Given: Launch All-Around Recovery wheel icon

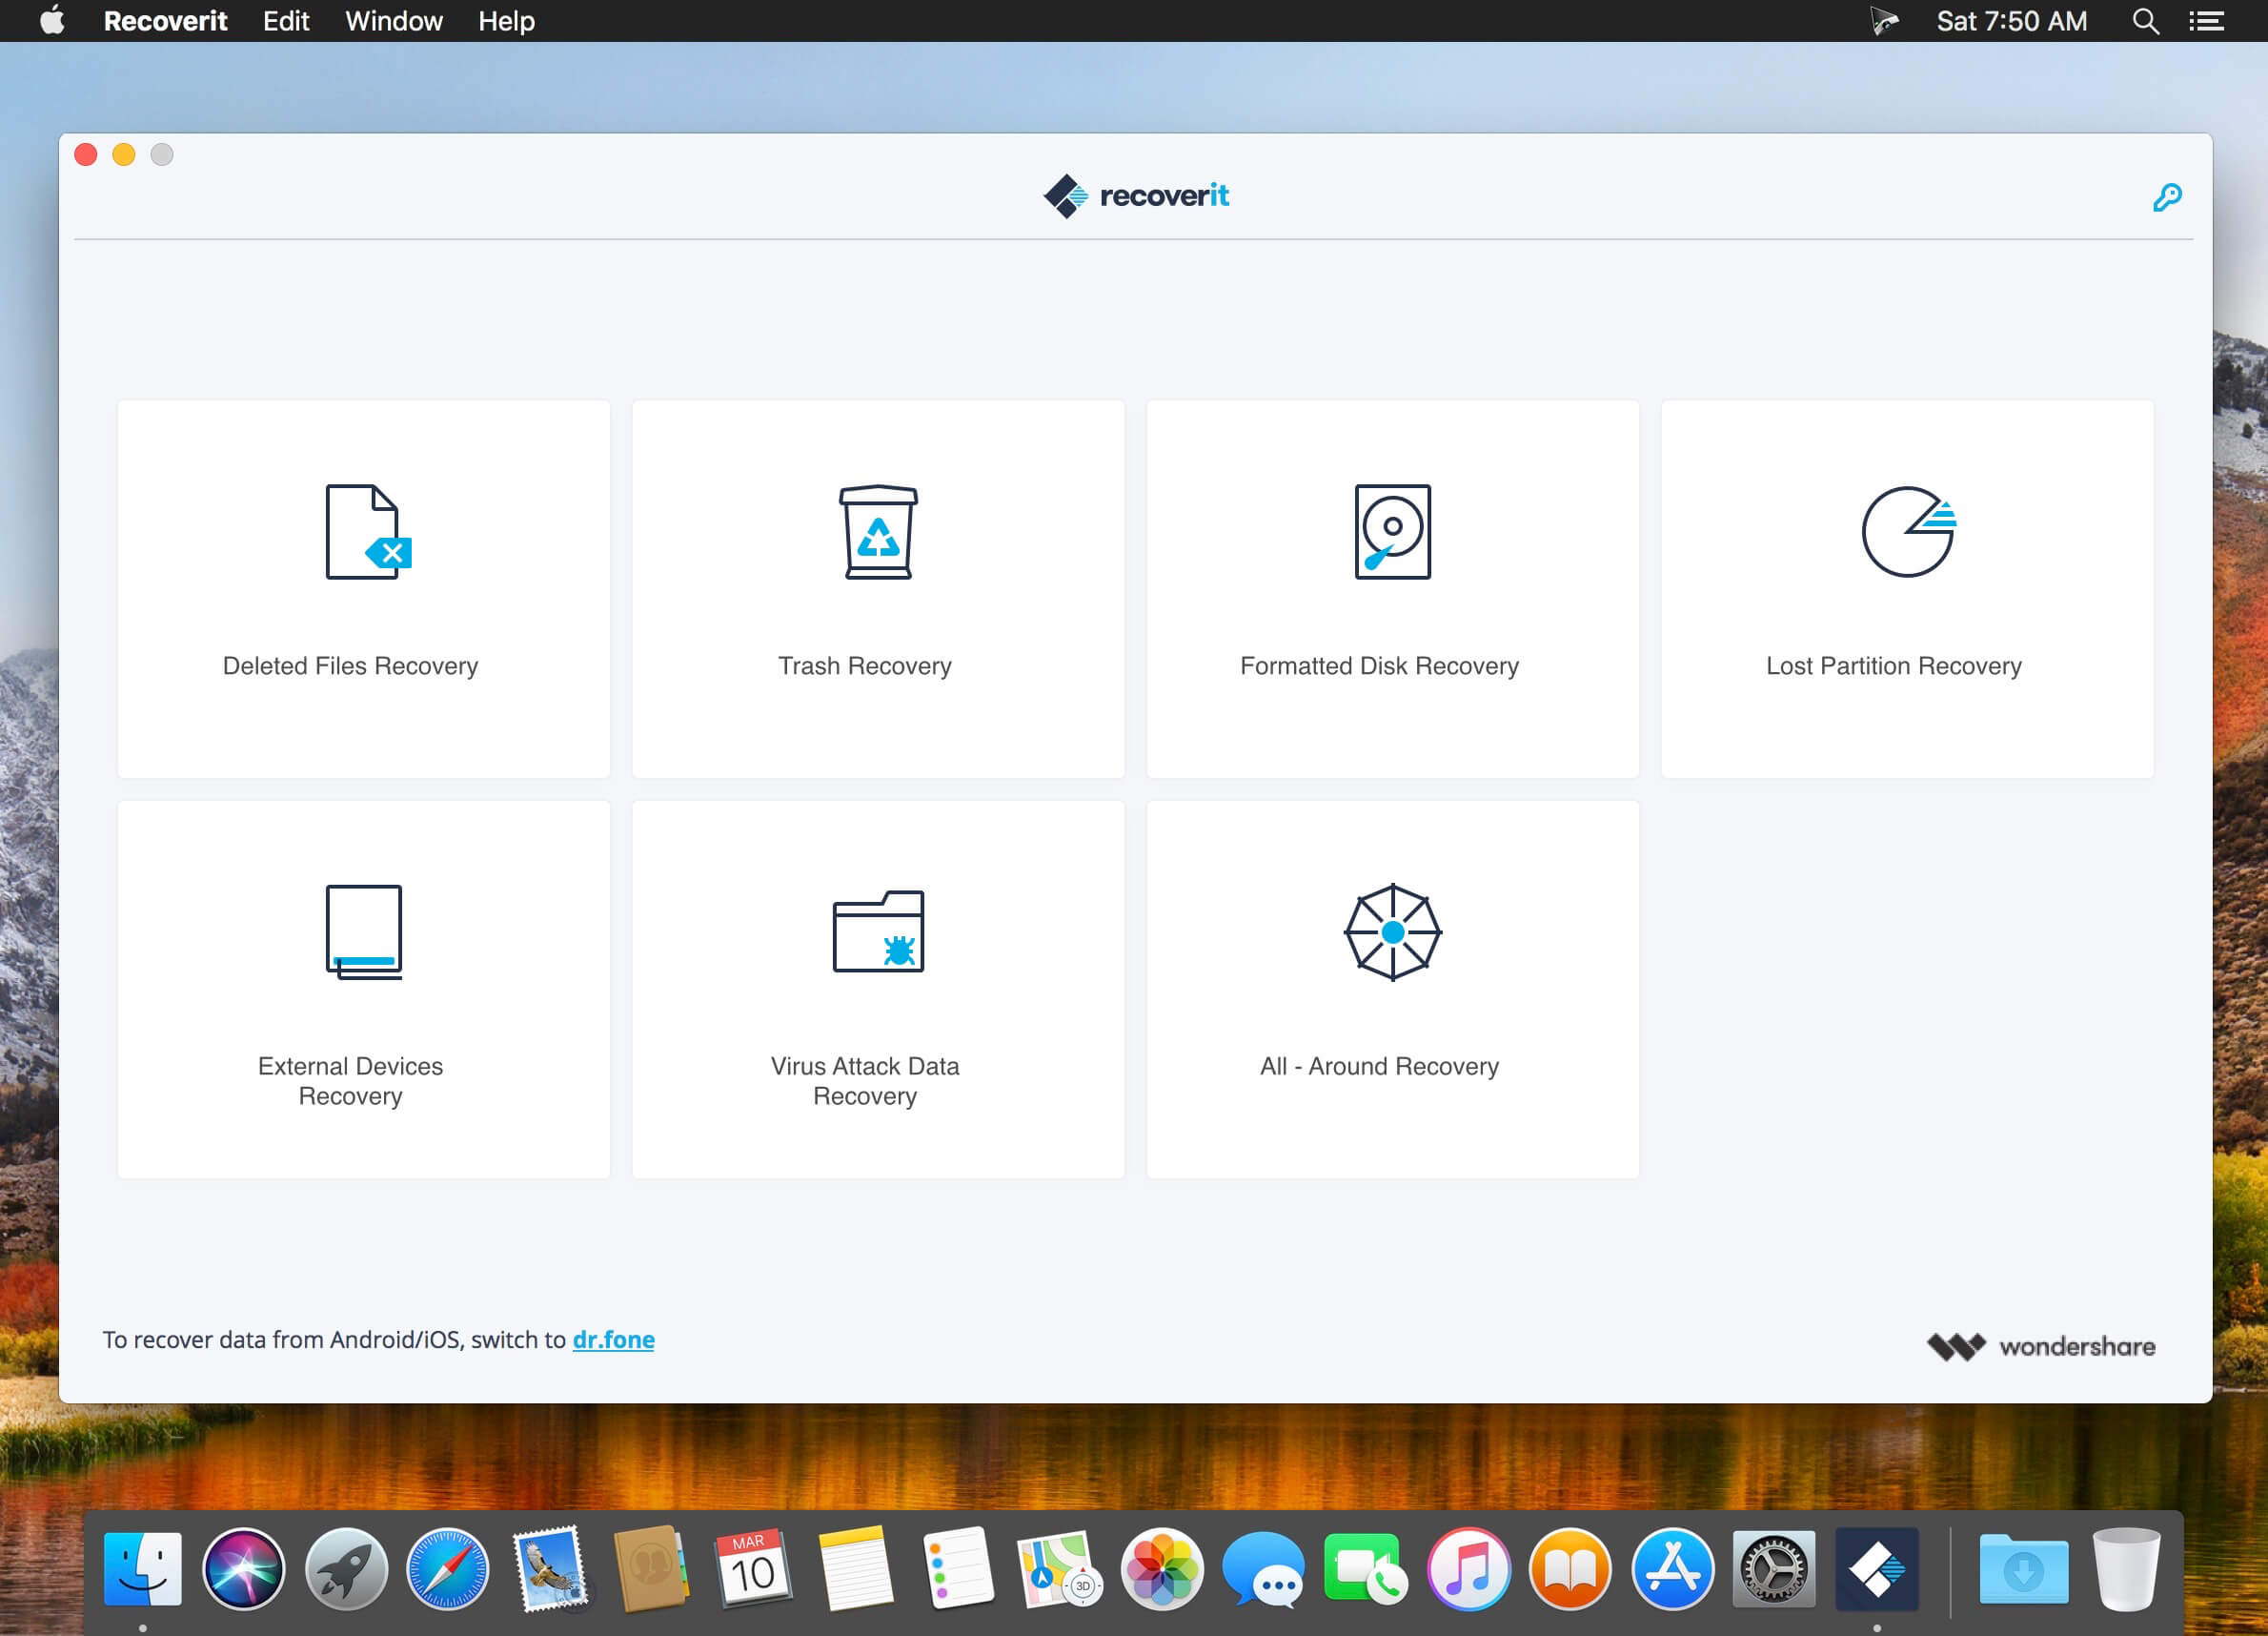Looking at the screenshot, I should [1392, 930].
